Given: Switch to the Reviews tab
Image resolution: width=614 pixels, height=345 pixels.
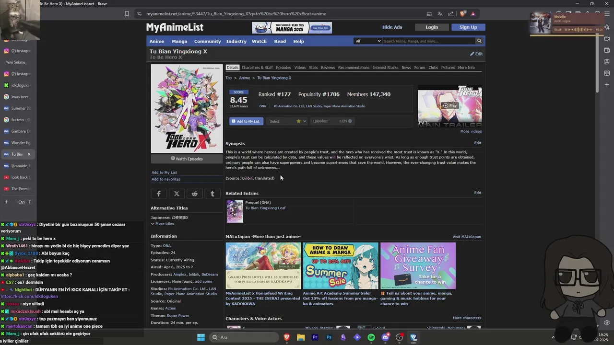Looking at the screenshot, I should click(328, 68).
